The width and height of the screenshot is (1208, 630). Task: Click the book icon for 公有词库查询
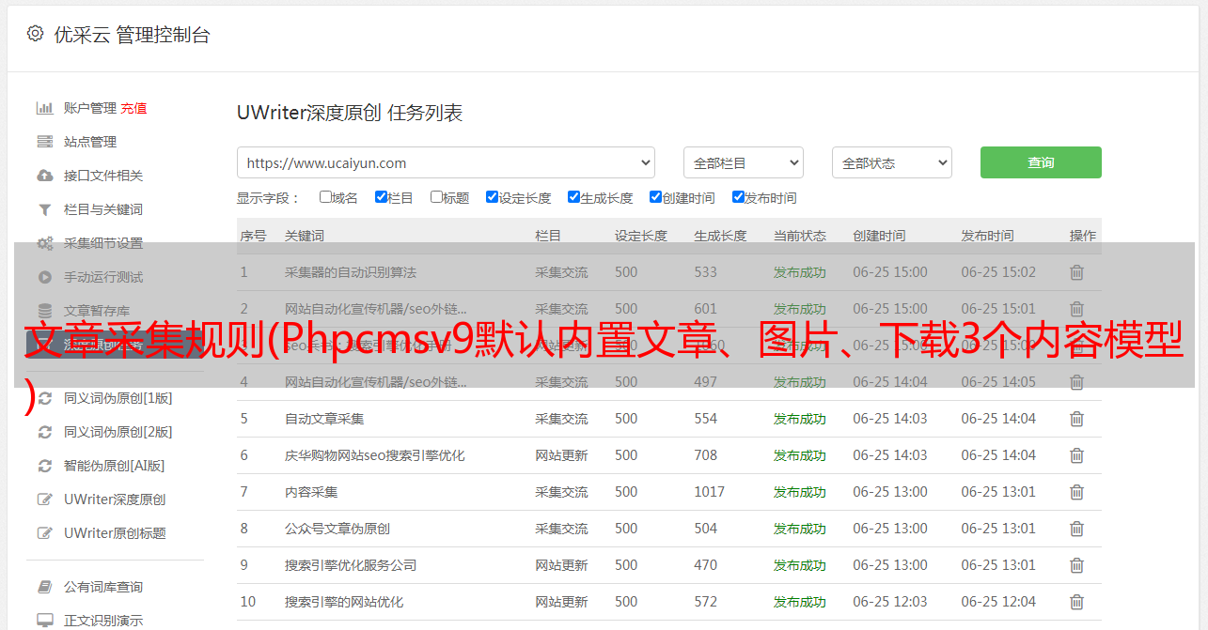pos(44,587)
